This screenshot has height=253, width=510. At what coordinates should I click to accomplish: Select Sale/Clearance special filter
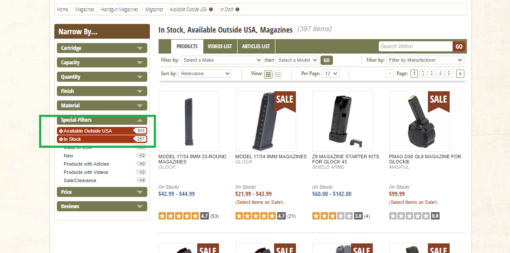80,180
